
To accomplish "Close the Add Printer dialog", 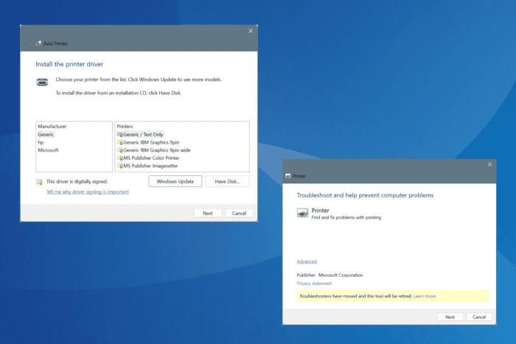I will 251,31.
